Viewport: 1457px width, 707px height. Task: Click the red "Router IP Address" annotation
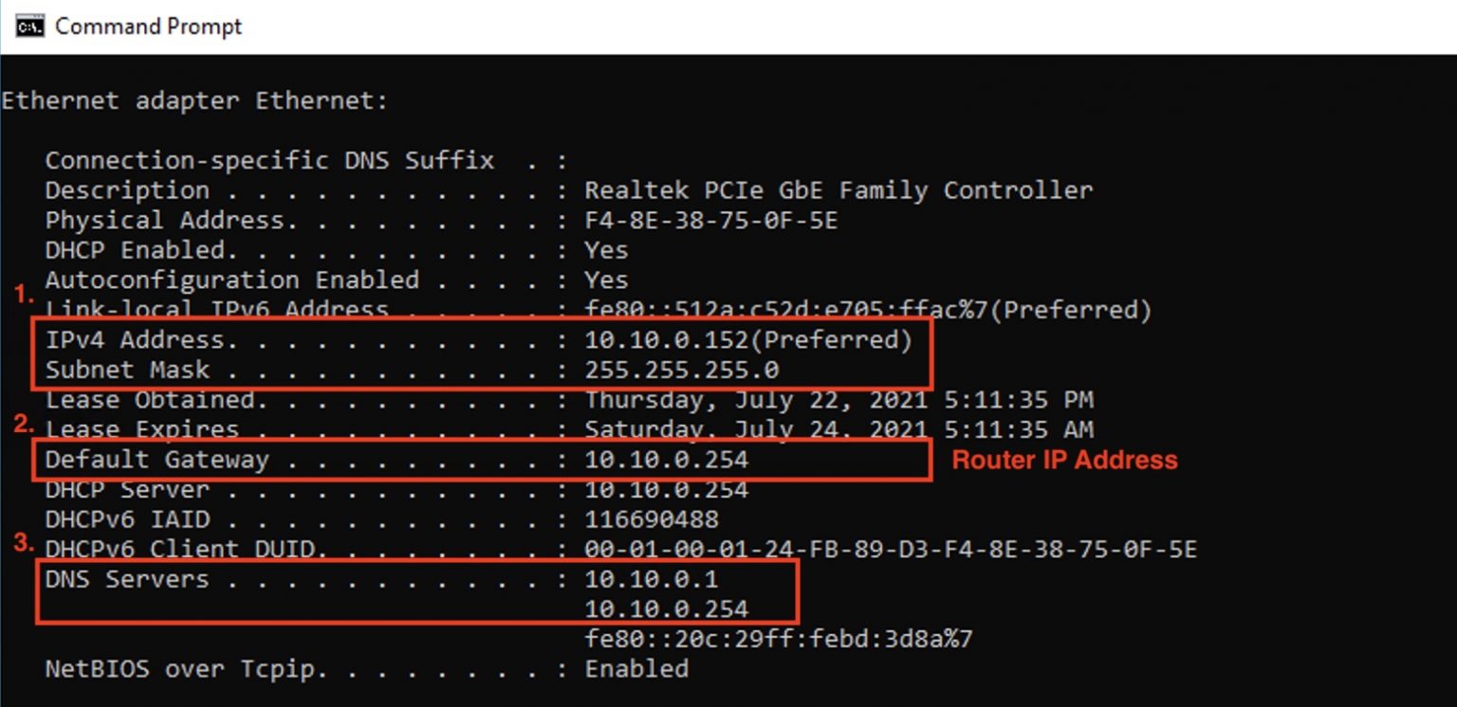[x=1064, y=461]
